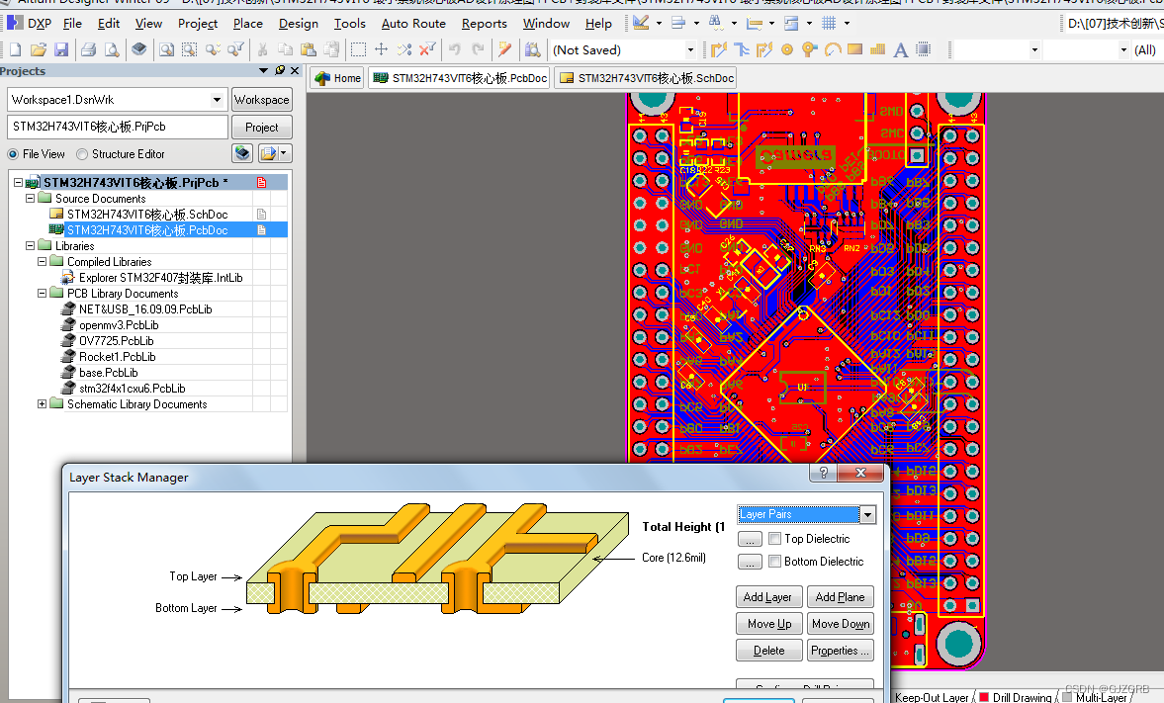This screenshot has width=1164, height=703.
Task: Open Top Dielectric settings ellipsis button
Action: (x=750, y=539)
